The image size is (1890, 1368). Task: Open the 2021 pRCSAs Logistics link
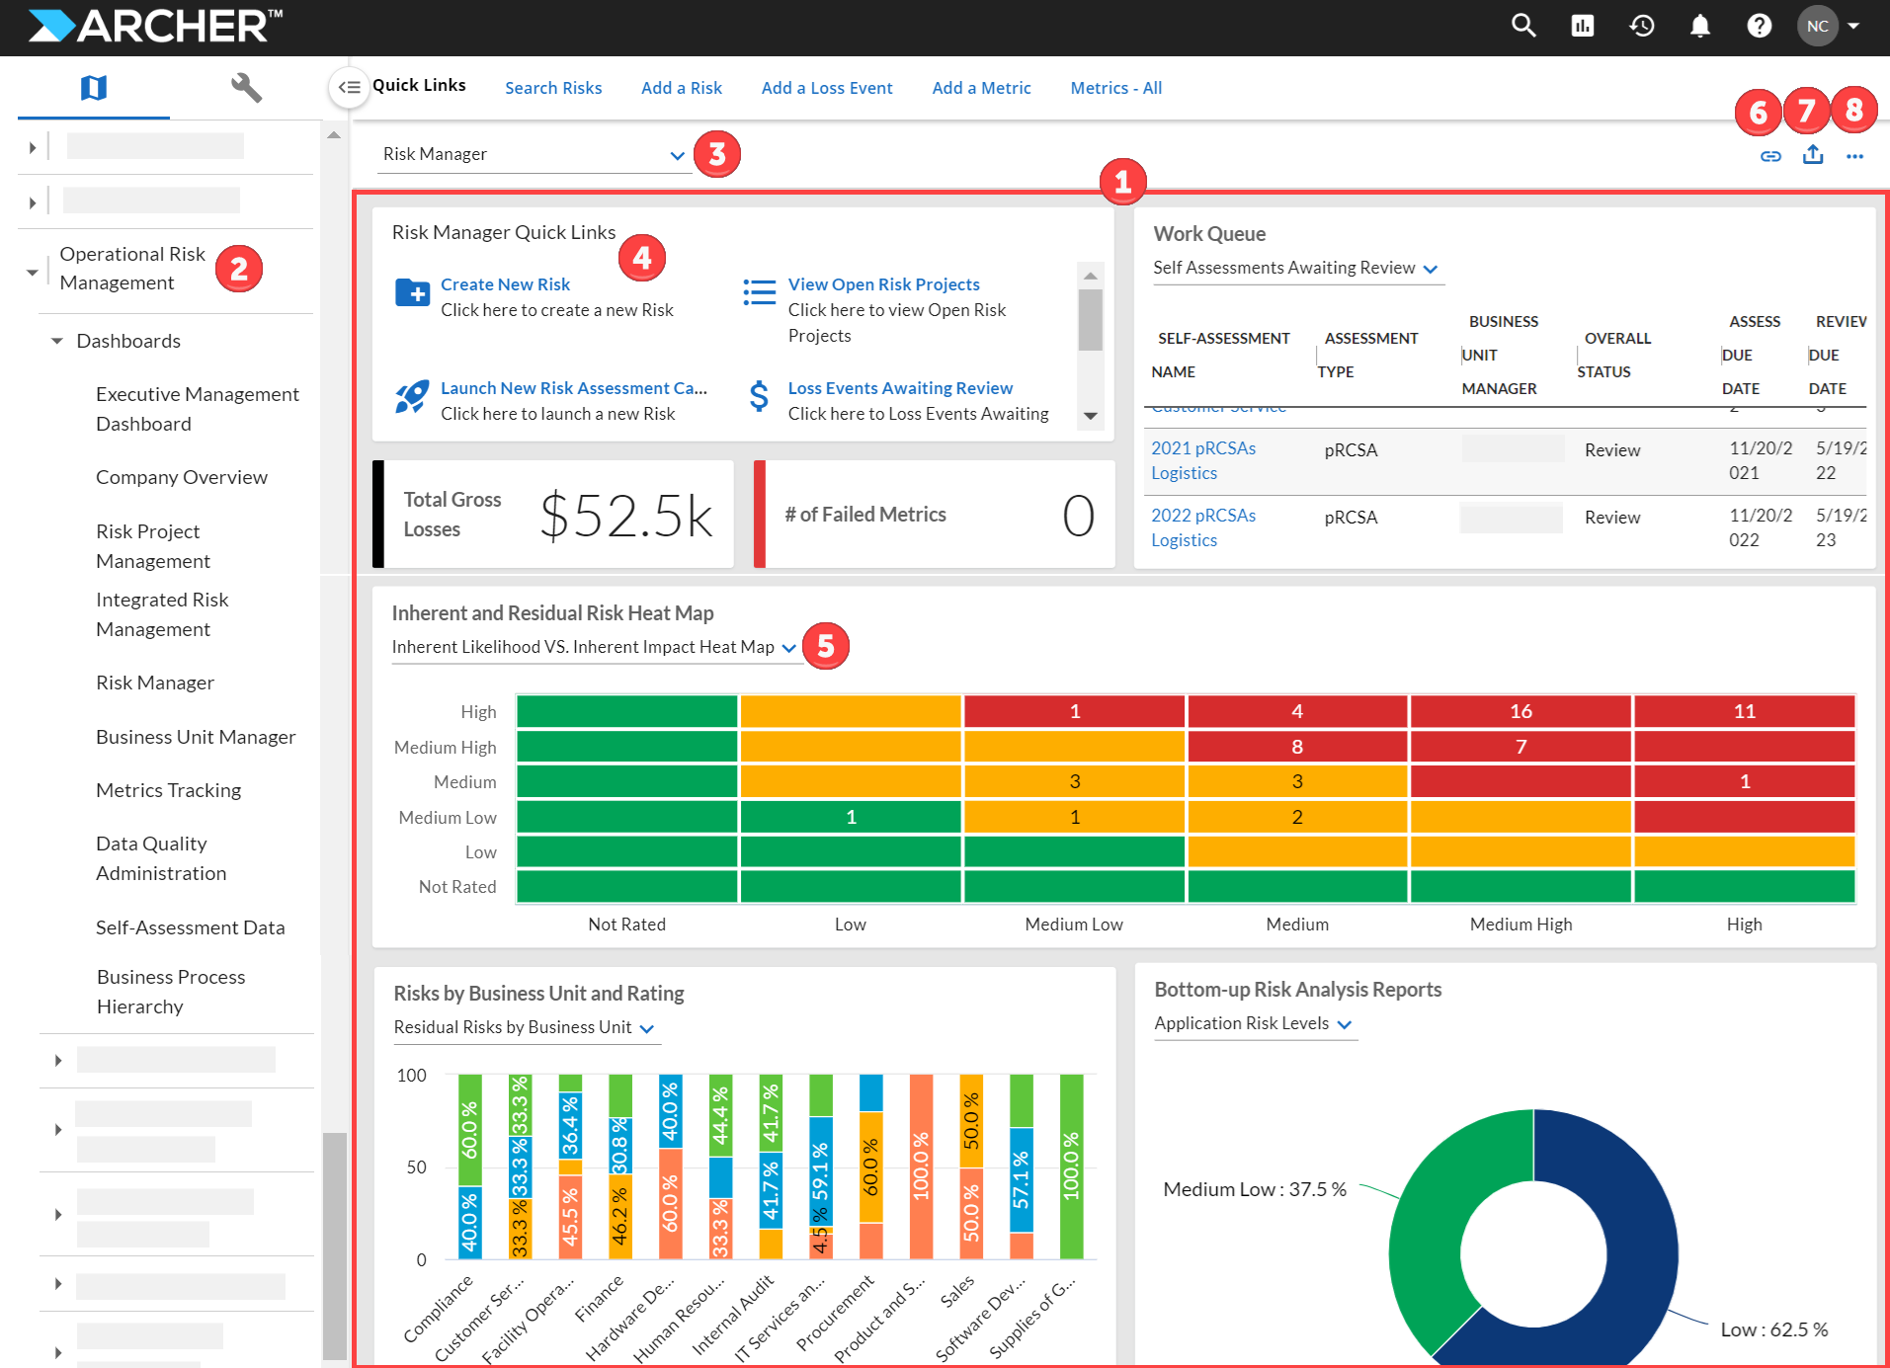[x=1203, y=460]
